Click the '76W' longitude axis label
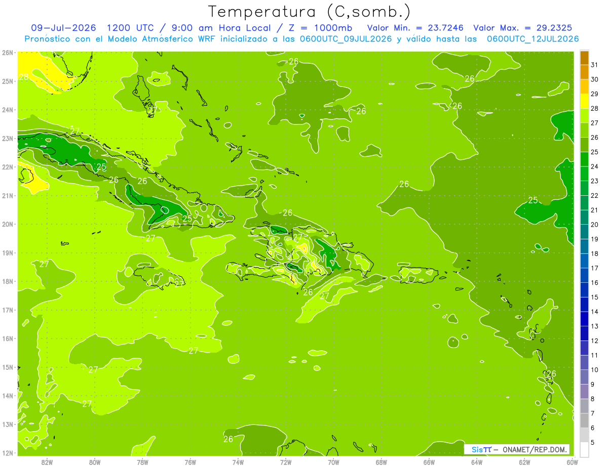608x469 pixels. [x=191, y=462]
